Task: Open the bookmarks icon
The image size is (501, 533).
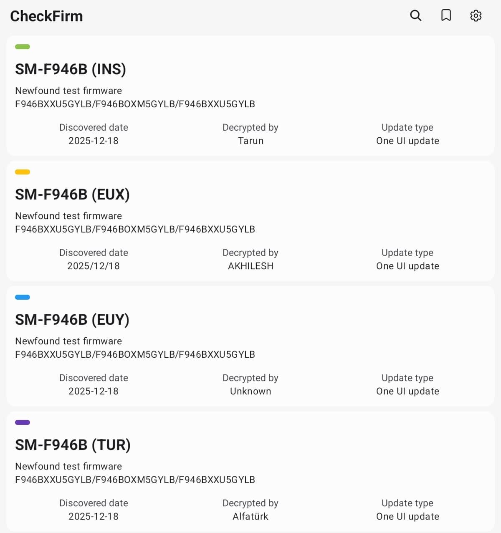Action: coord(446,16)
